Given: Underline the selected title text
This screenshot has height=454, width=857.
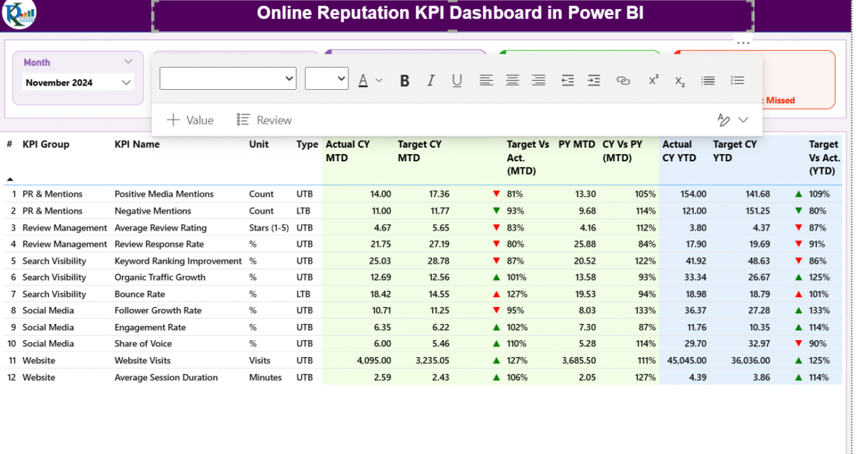Looking at the screenshot, I should pos(457,81).
